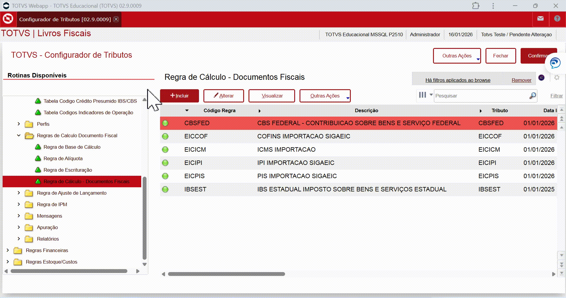The height and width of the screenshot is (298, 566).
Task: Open Outras Ações dropdown in browse toolbar
Action: click(325, 96)
